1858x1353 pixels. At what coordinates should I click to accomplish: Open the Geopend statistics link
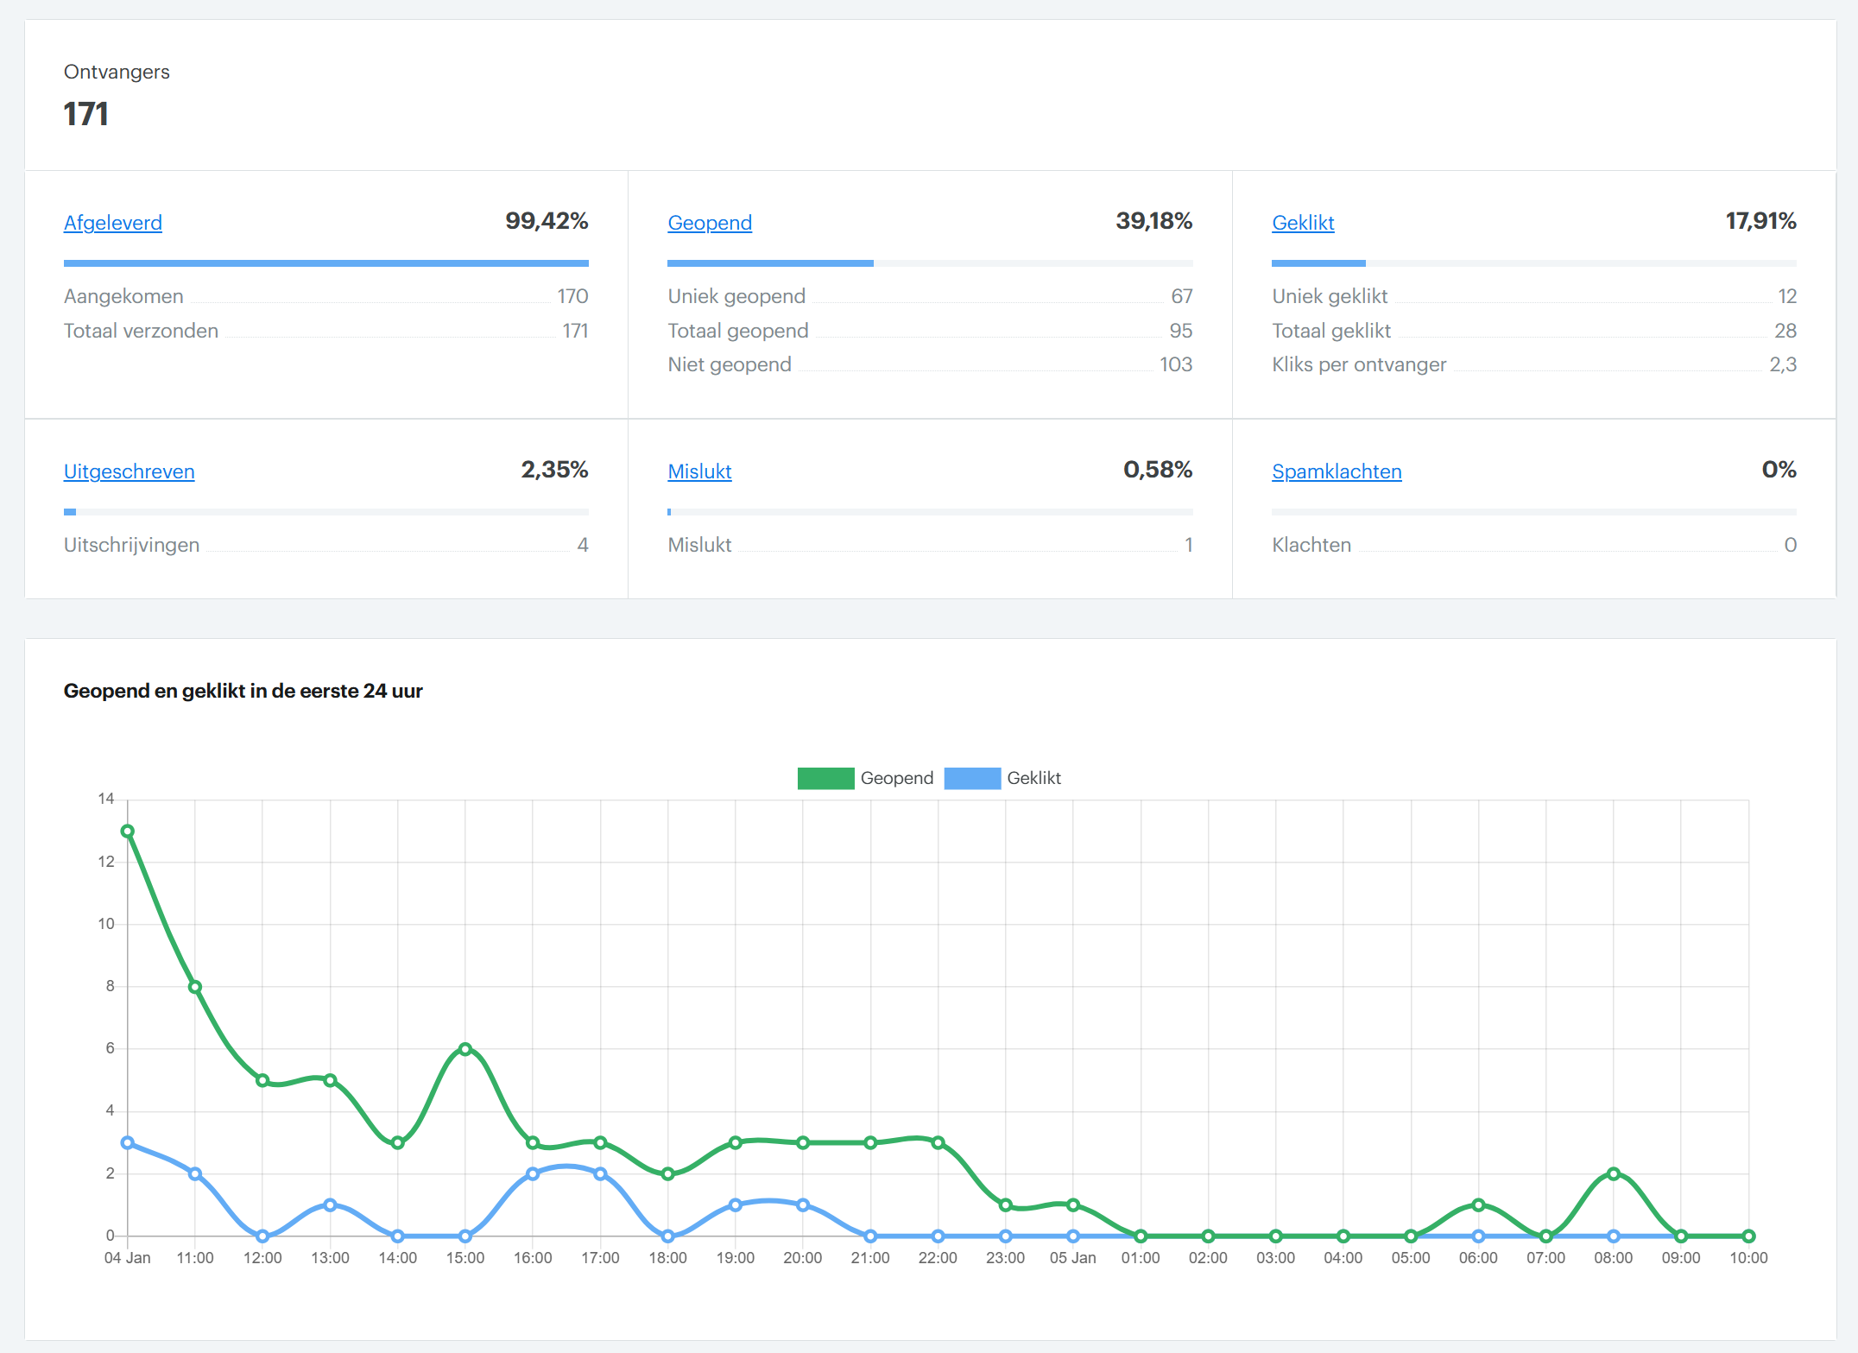709,223
